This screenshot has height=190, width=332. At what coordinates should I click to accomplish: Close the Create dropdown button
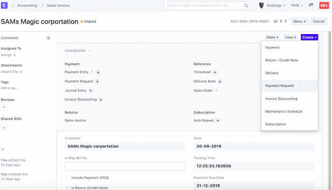(x=309, y=37)
